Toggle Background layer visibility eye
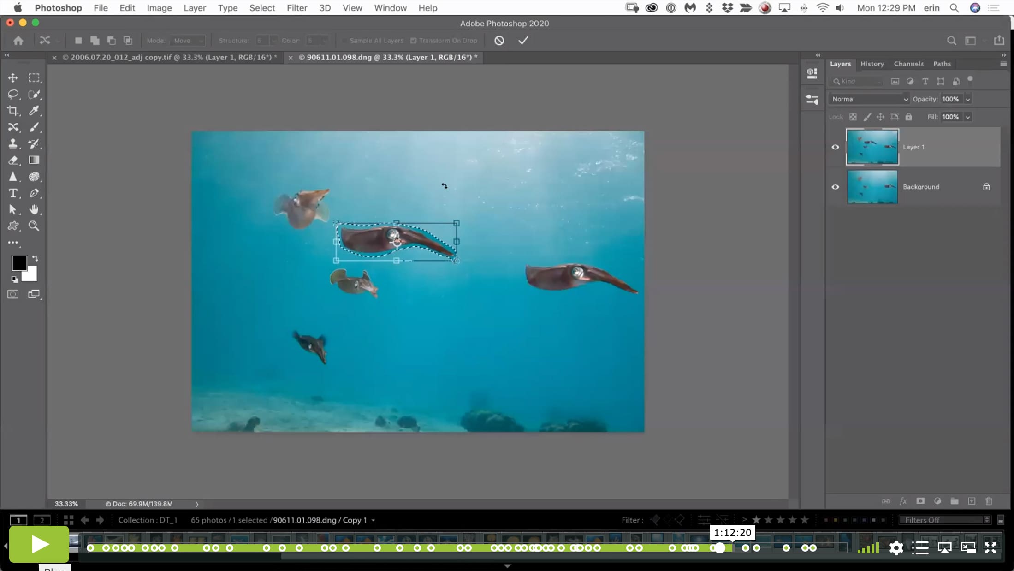This screenshot has height=571, width=1014. (x=835, y=187)
